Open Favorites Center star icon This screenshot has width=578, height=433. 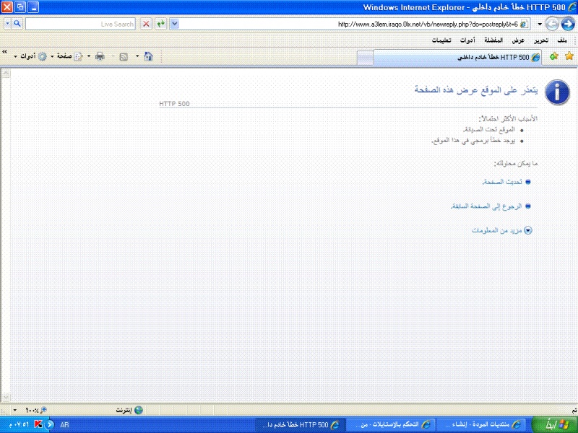[569, 56]
